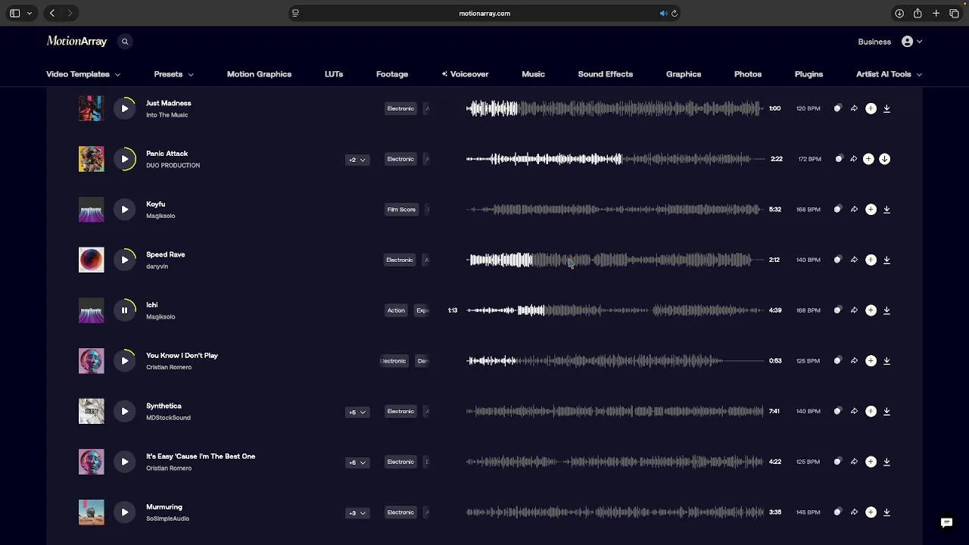This screenshot has width=969, height=545.
Task: Open the chat support bubble
Action: [x=946, y=522]
